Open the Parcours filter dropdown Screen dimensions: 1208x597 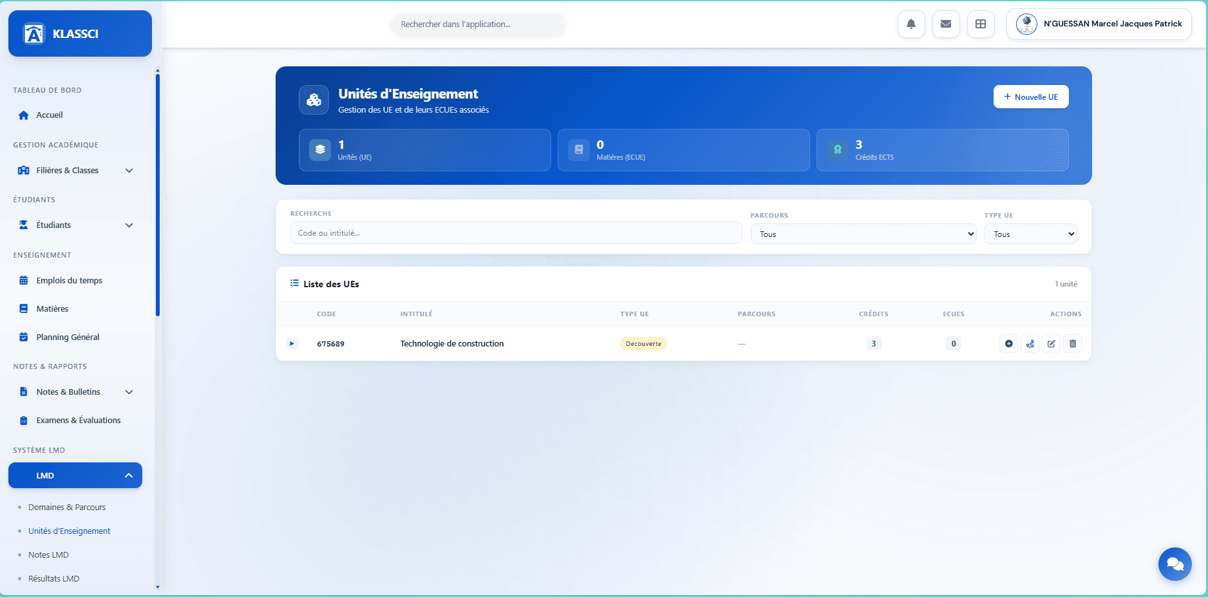(x=863, y=234)
